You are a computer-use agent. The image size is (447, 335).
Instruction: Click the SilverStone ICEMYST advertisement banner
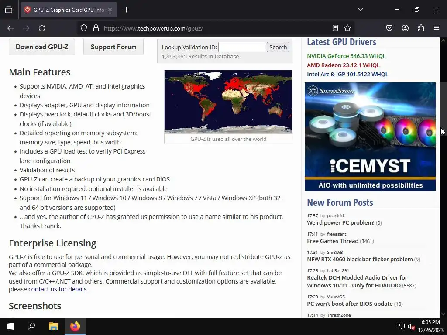(370, 137)
